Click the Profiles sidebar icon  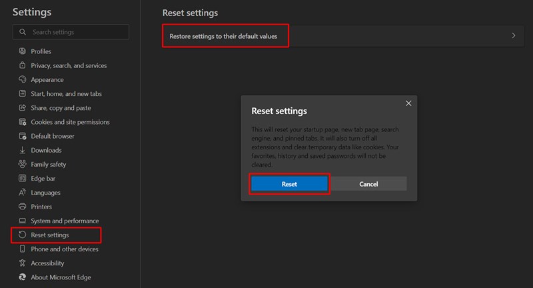click(x=23, y=51)
